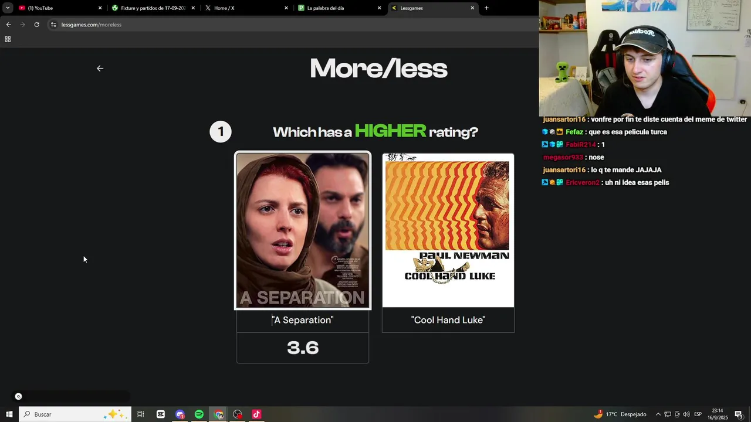Image resolution: width=751 pixels, height=422 pixels.
Task: Open Chrome from the taskbar
Action: 218,414
